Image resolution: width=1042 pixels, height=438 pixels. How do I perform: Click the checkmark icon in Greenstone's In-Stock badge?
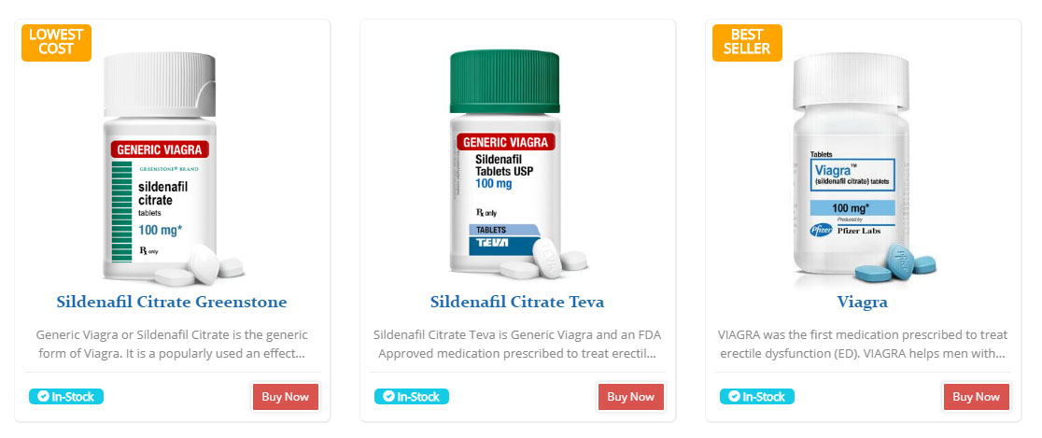(43, 397)
